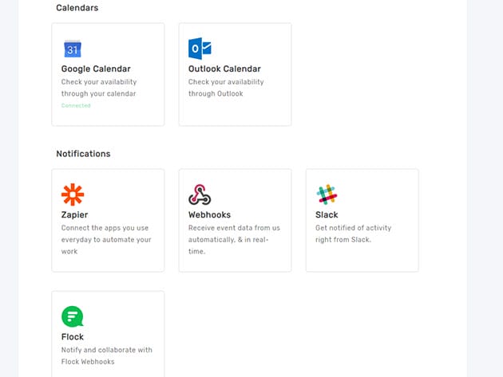Click the green Connected status label

[x=76, y=105]
